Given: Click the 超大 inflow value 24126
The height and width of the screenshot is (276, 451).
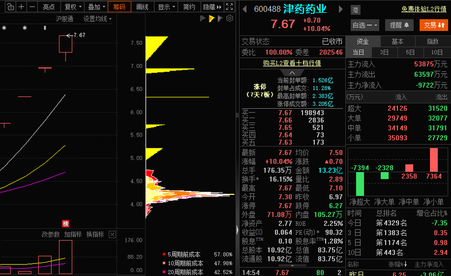Looking at the screenshot, I should point(397,108).
